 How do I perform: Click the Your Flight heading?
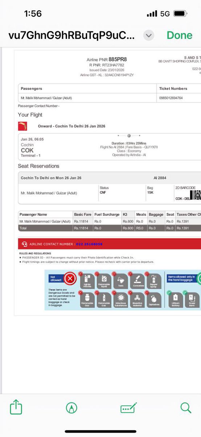(x=30, y=115)
